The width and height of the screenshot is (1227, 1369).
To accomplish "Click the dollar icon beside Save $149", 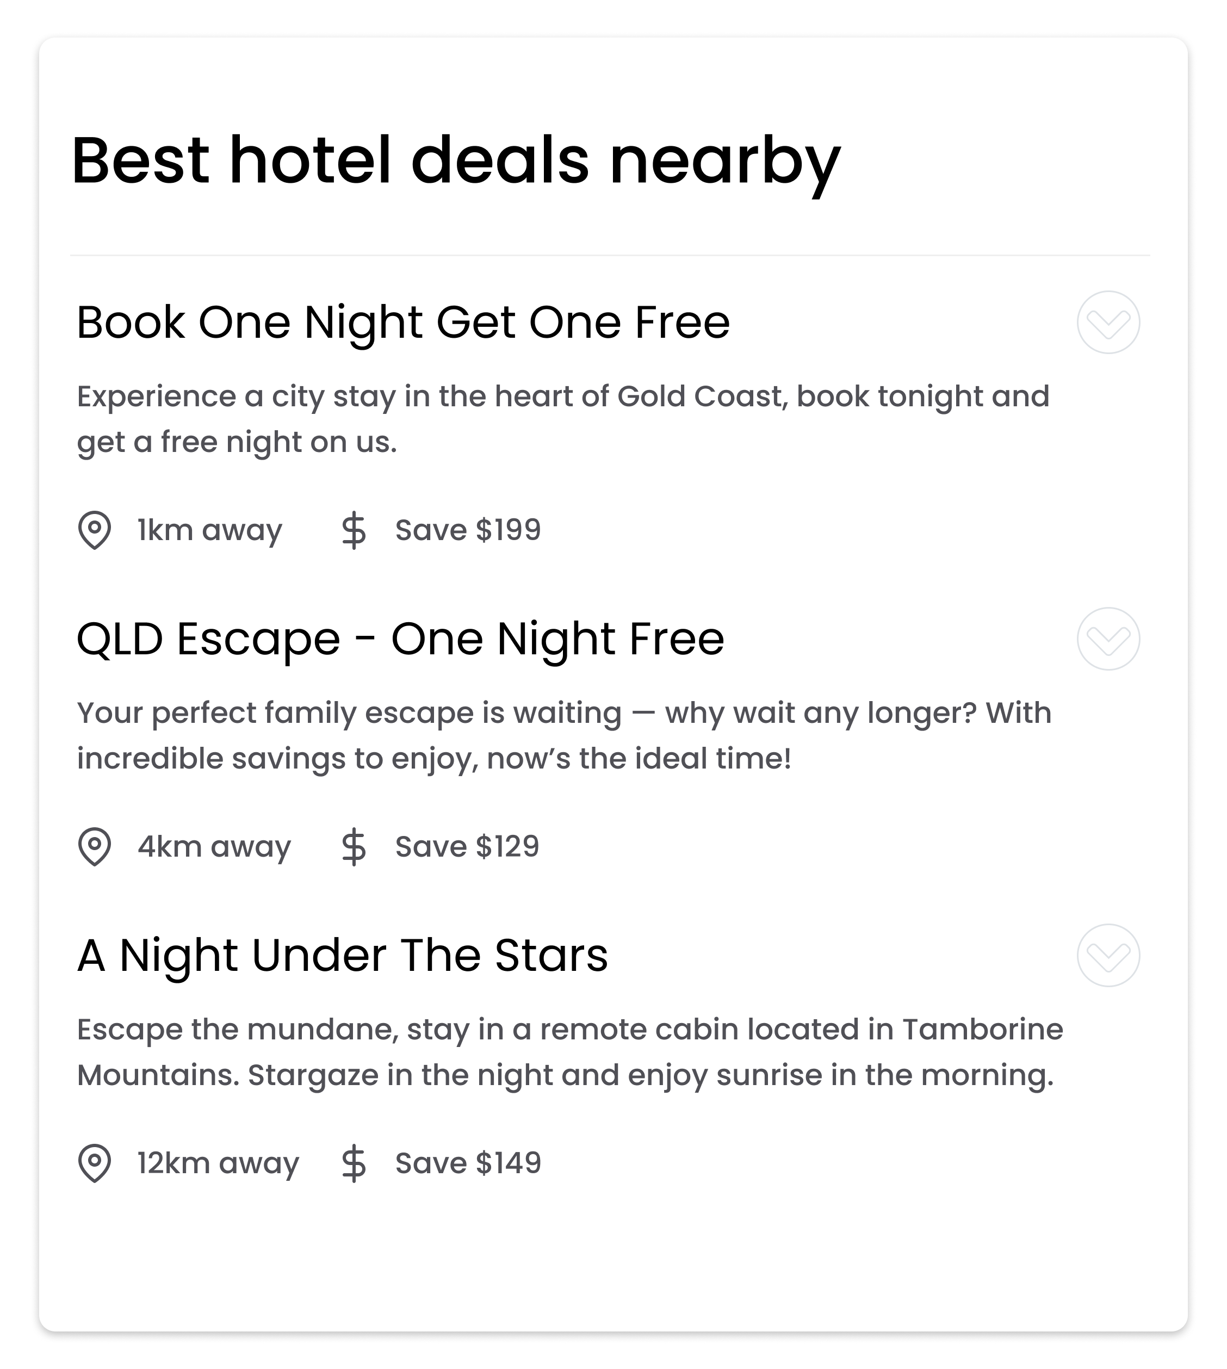I will pos(354,1163).
